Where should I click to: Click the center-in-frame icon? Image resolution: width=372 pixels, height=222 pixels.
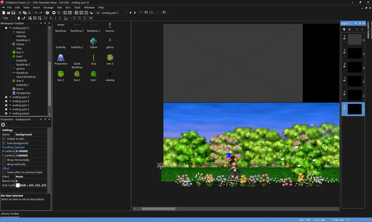[91, 18]
